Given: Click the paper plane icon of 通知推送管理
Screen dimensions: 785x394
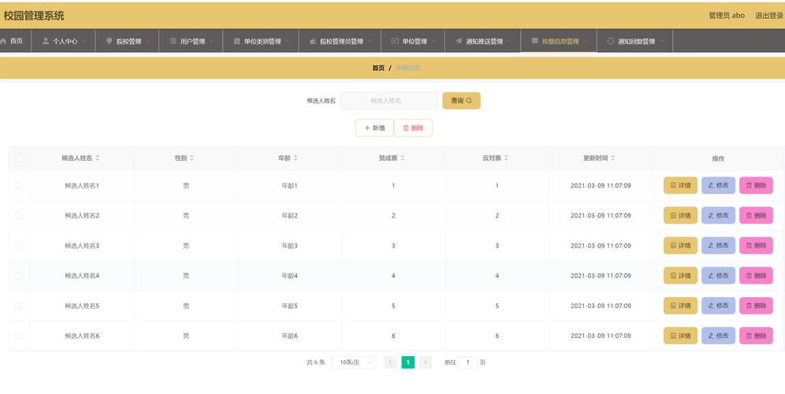Looking at the screenshot, I should click(x=459, y=41).
